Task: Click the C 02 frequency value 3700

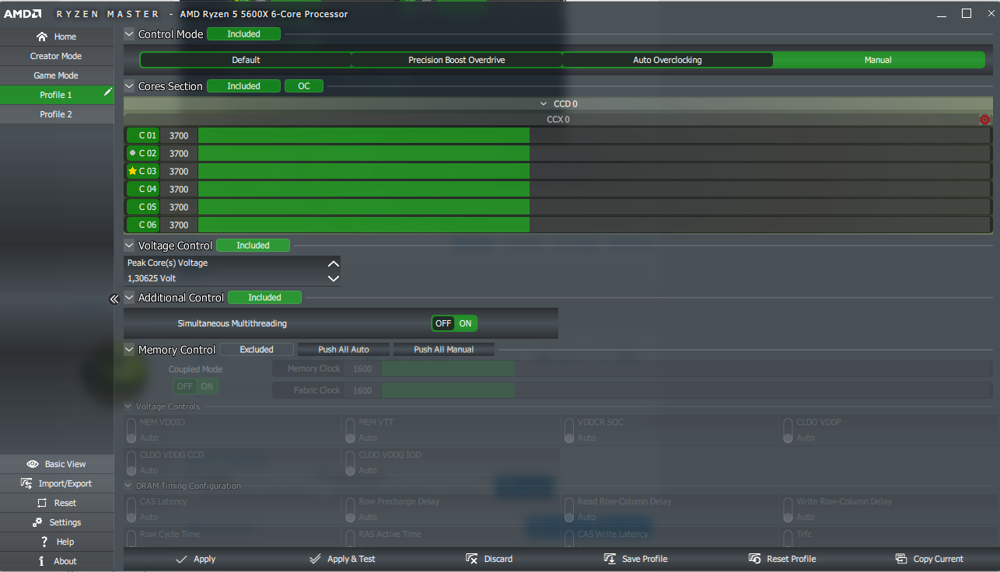Action: pyautogui.click(x=179, y=153)
